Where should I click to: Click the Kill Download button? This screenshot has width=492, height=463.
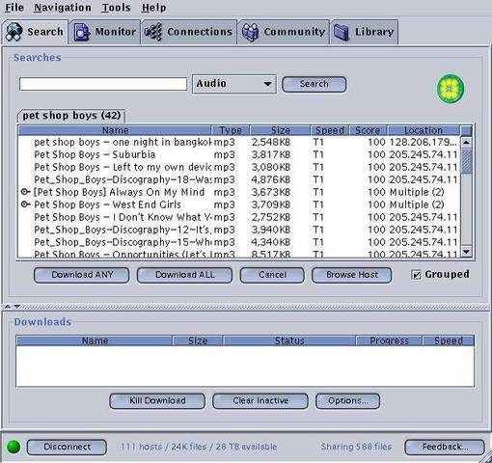[x=157, y=401]
